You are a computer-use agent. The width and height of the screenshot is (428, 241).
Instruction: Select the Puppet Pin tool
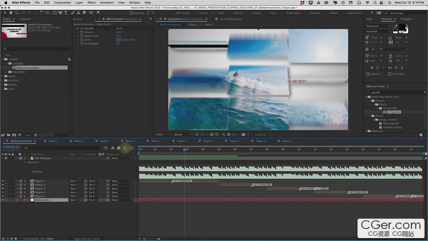coord(98,13)
